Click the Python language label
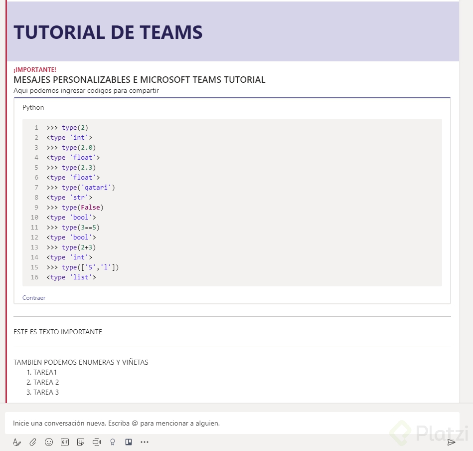The image size is (473, 451). [33, 107]
